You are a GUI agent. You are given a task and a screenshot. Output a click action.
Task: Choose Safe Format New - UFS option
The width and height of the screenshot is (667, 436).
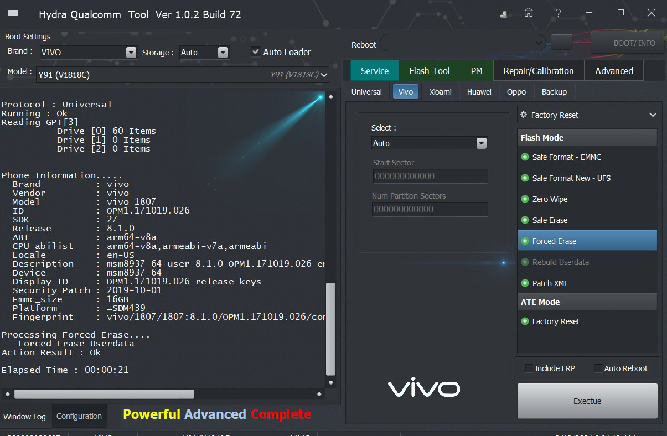[587, 178]
